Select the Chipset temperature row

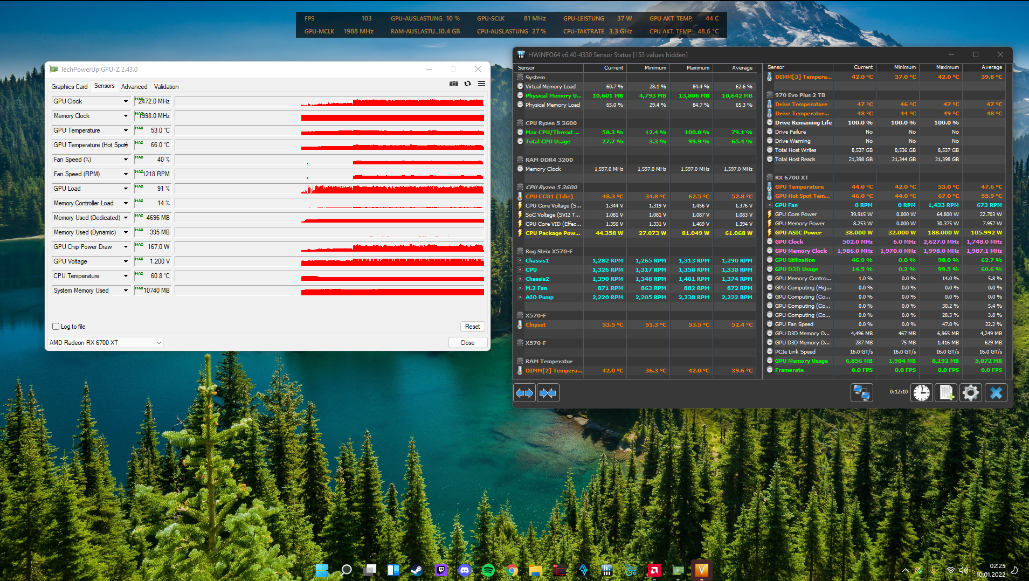636,325
